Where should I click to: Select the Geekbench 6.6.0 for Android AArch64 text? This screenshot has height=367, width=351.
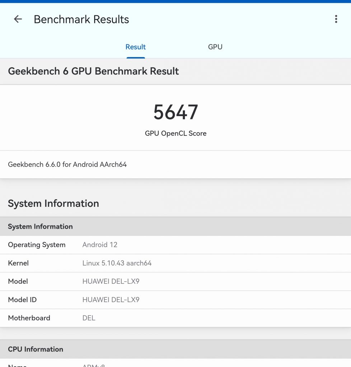coord(67,165)
